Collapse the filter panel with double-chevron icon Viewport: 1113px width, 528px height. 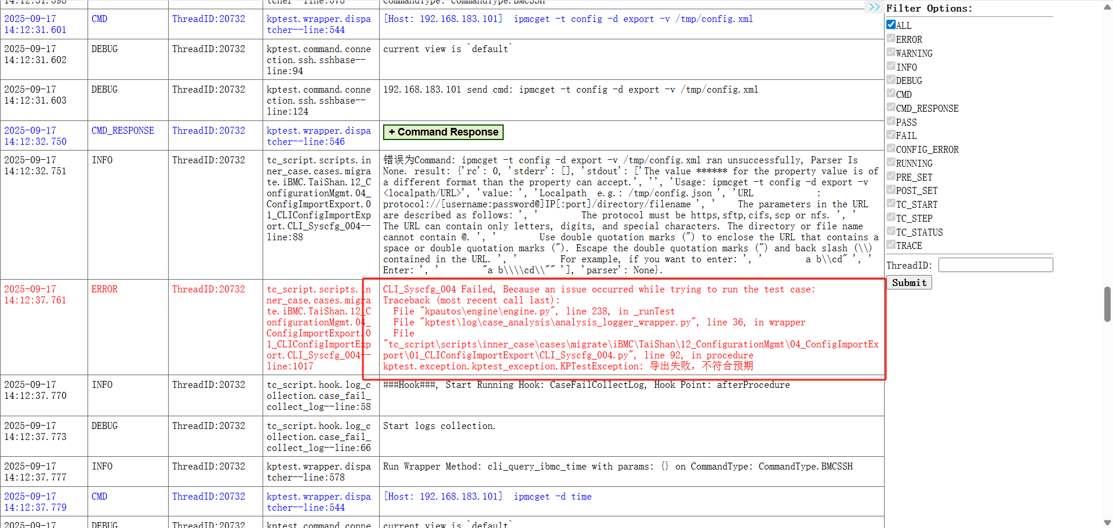click(874, 7)
